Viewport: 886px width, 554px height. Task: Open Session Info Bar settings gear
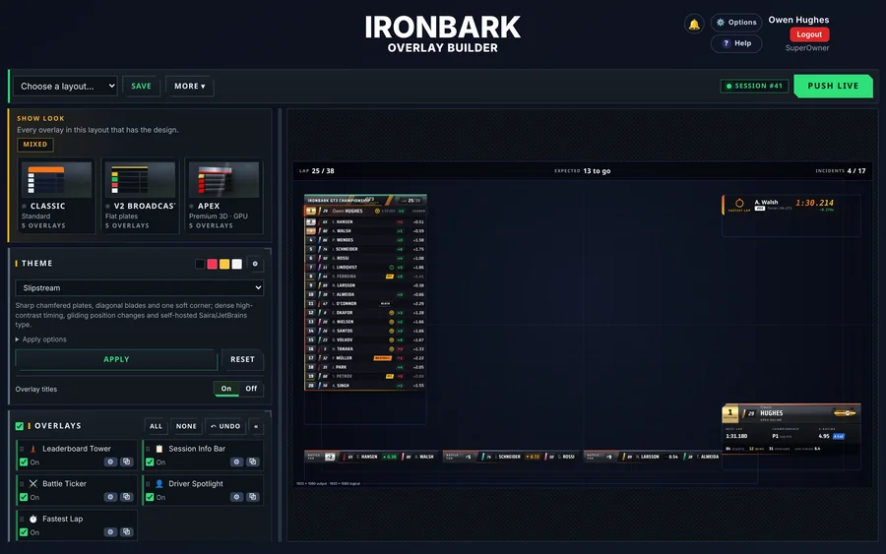pos(236,462)
